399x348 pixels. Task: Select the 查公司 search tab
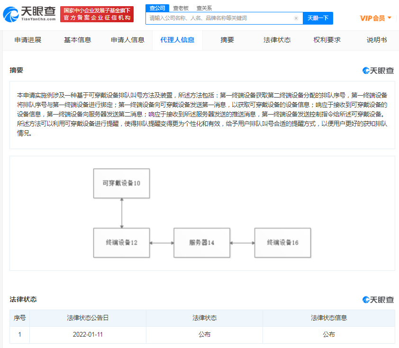click(x=157, y=8)
